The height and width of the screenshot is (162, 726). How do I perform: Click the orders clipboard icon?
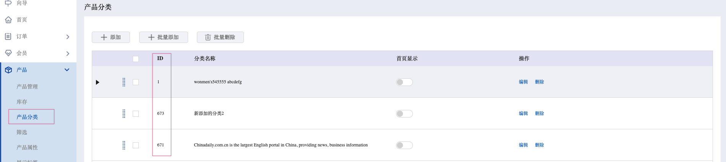click(8, 37)
